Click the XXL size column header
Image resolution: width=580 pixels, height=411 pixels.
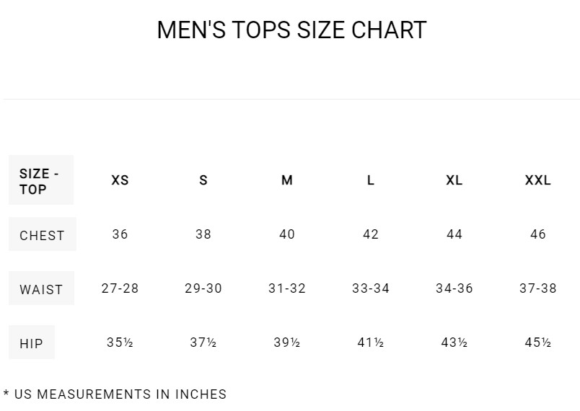tap(538, 180)
